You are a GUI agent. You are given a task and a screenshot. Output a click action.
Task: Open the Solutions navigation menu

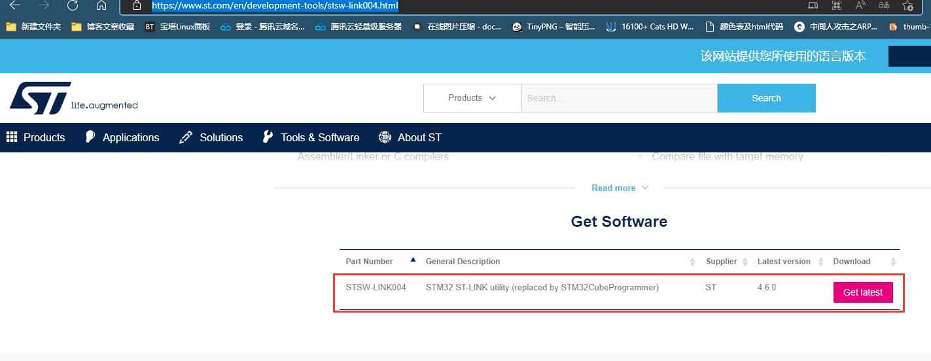tap(211, 137)
